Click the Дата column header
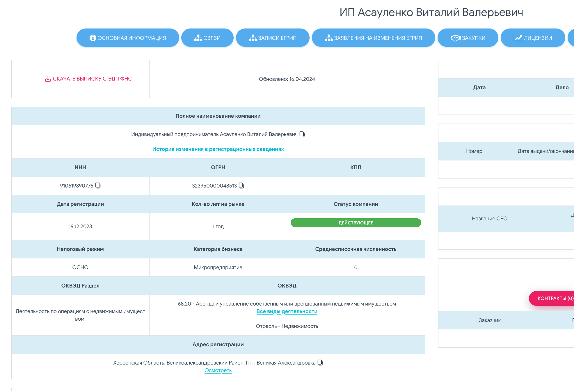 pos(479,88)
